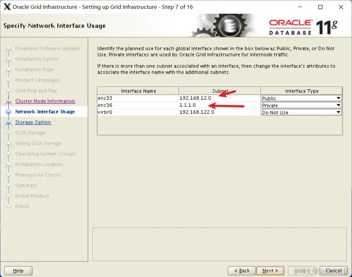Screen dimensions: 352x277
Task: Click the Interface Name column header
Action: point(138,91)
